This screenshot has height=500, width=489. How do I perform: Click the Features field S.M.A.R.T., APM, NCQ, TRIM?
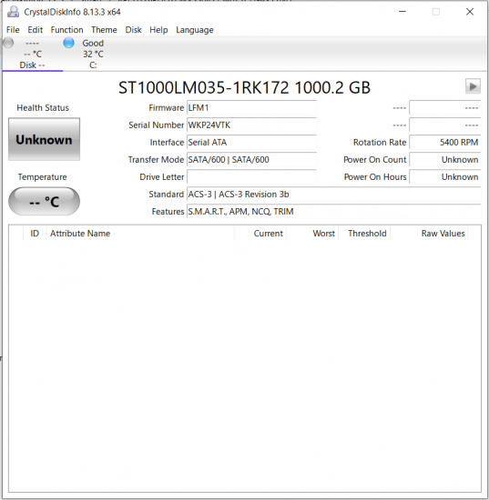point(334,212)
